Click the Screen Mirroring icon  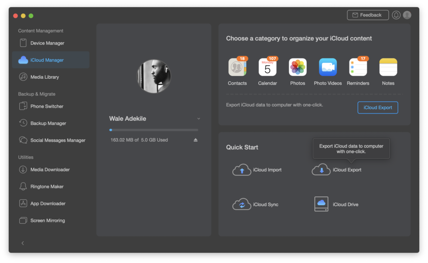(23, 220)
